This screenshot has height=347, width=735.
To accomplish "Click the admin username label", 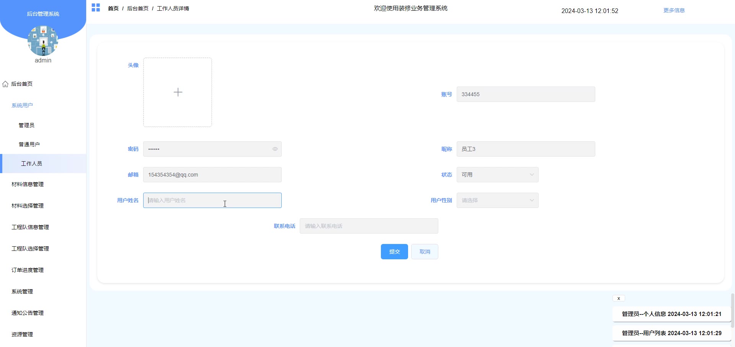I will tap(43, 61).
